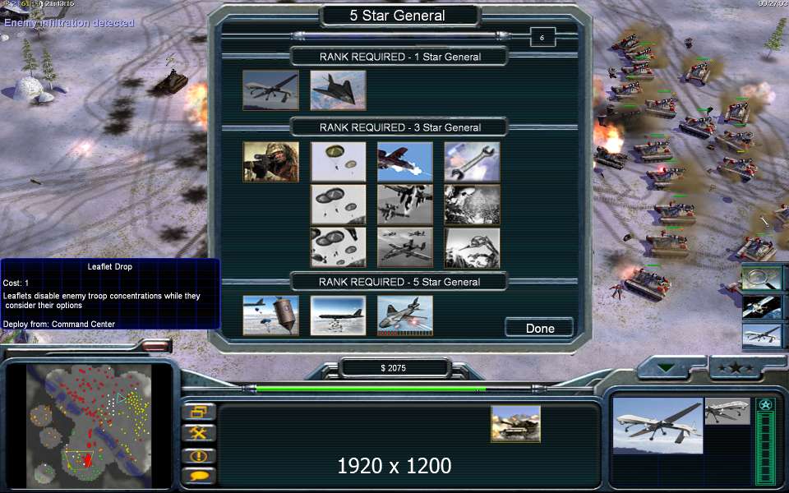Activate the magnifying glass shortcut power
Viewport: 789px width, 493px height.
coord(761,279)
